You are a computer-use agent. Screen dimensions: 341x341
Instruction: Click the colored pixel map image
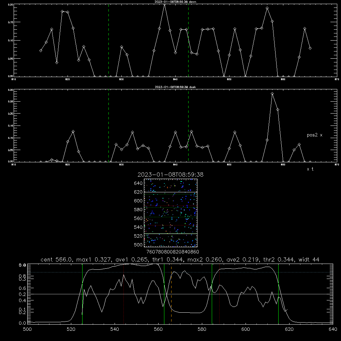click(x=171, y=213)
